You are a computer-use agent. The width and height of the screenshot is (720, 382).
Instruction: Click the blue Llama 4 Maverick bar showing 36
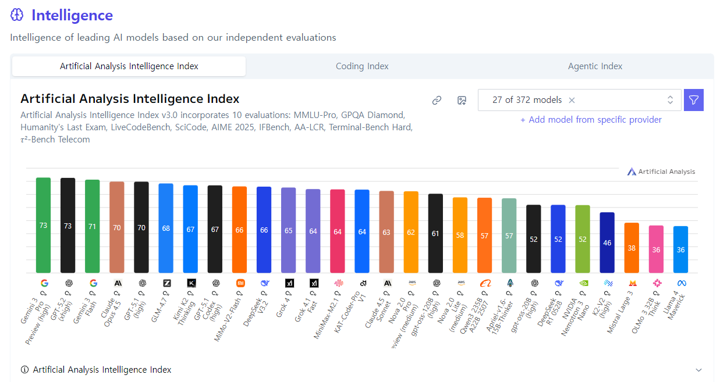pyautogui.click(x=681, y=249)
